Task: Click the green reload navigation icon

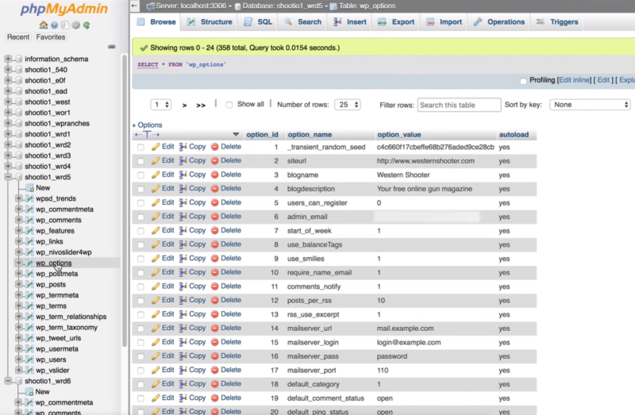Action: tap(87, 25)
